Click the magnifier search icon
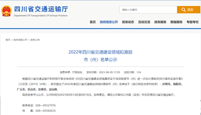 pyautogui.click(x=183, y=10)
